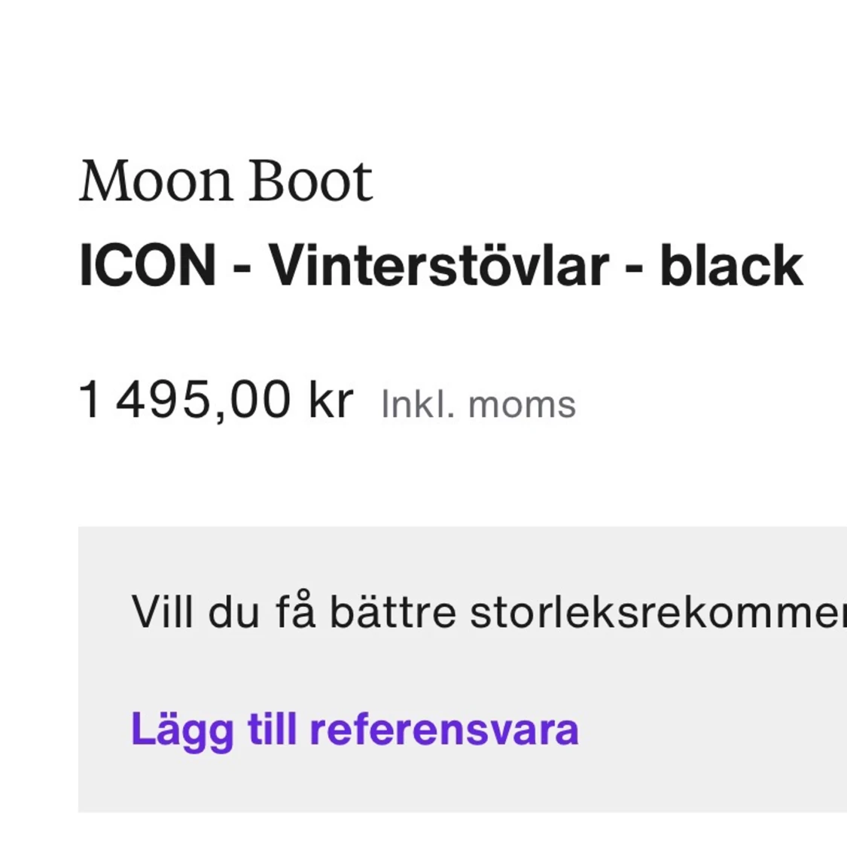Viewport: 847px width, 847px height.
Task: Click the kr currency symbol after the price
Action: [331, 399]
